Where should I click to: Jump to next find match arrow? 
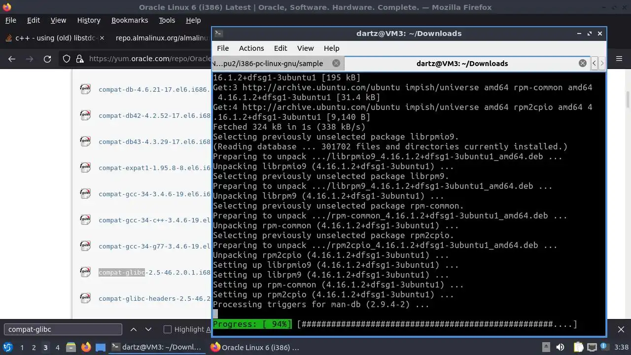(148, 329)
